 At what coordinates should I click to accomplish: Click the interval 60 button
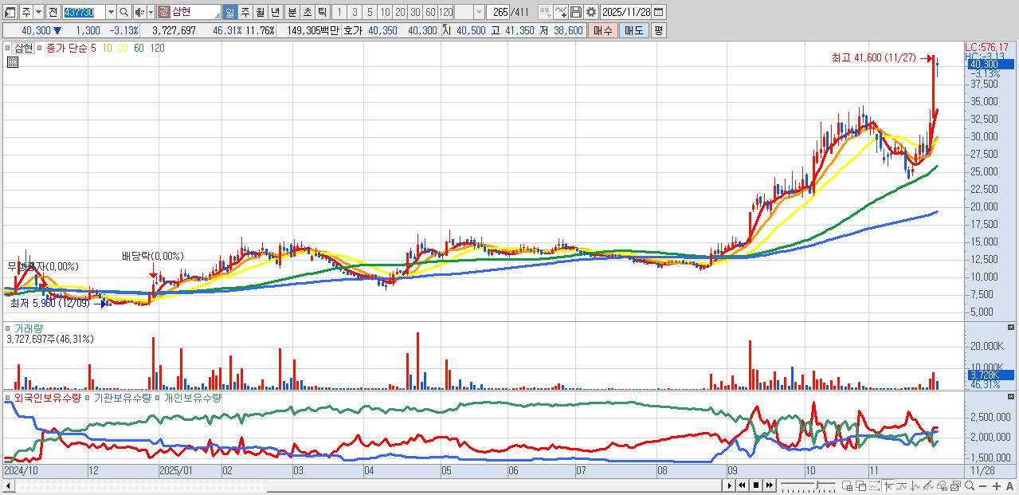[x=431, y=12]
